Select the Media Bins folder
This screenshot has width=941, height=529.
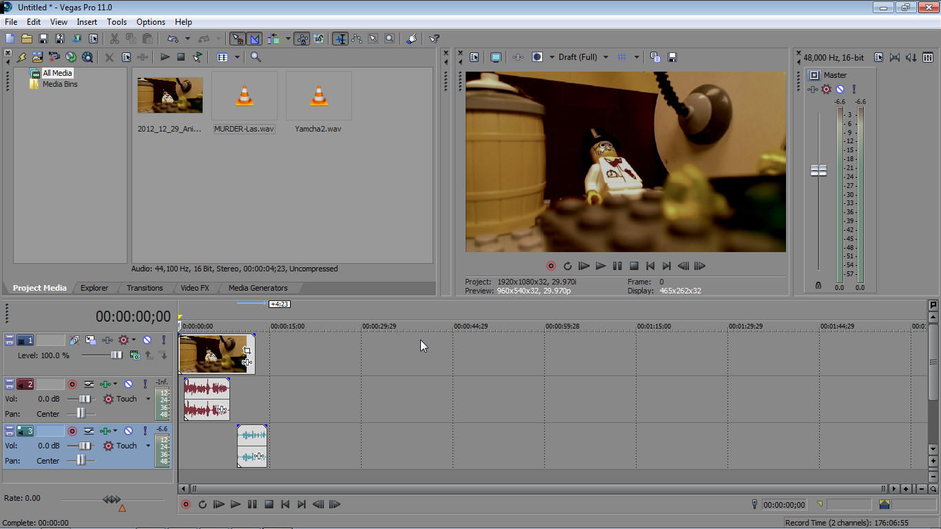click(60, 84)
